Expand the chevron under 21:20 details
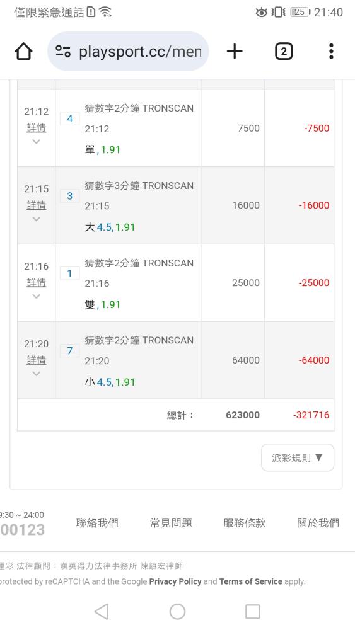 pos(36,374)
